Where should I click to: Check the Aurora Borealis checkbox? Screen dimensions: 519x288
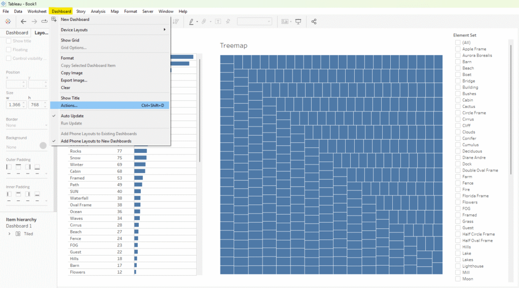[x=458, y=55]
